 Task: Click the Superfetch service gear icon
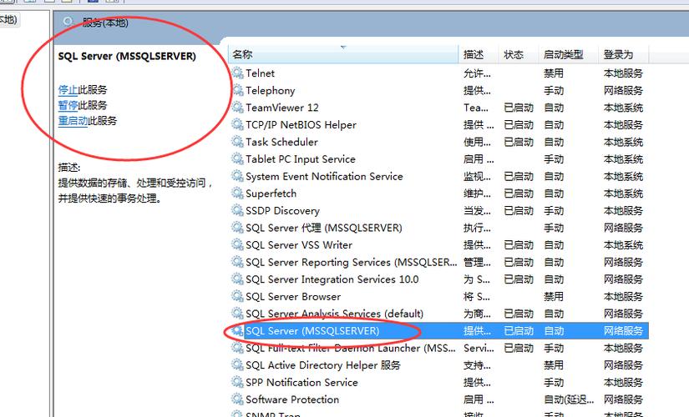238,193
